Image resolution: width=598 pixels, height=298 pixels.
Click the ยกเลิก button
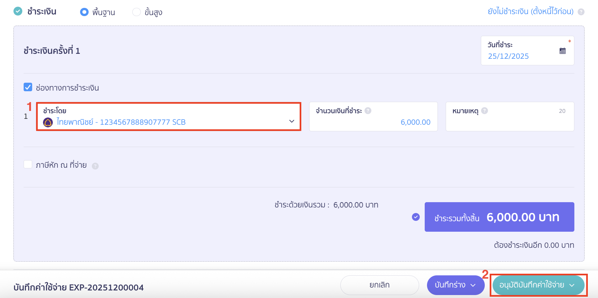coord(379,285)
